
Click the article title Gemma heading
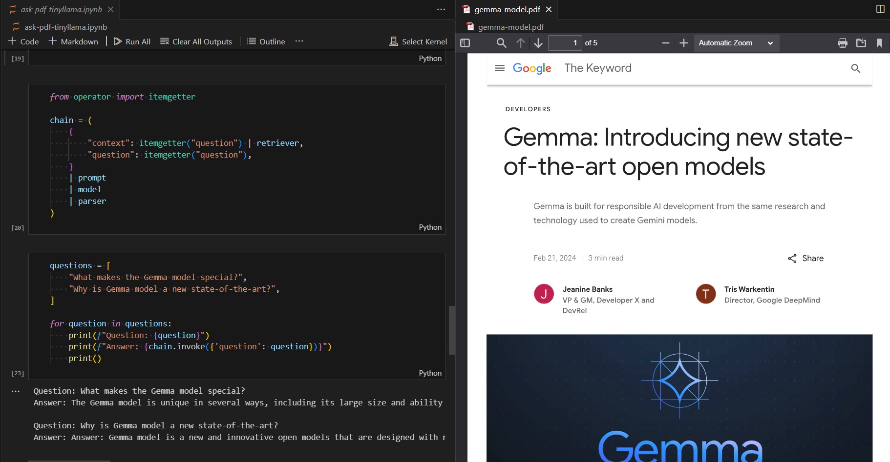[x=678, y=152]
